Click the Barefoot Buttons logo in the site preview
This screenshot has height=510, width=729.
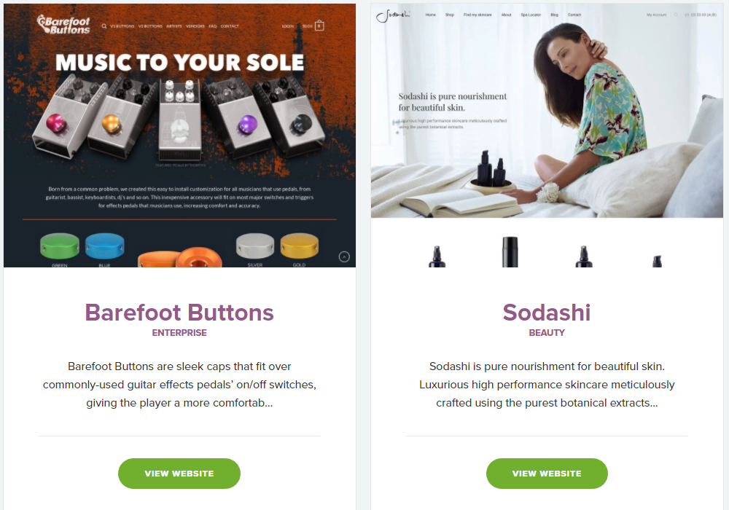click(63, 25)
